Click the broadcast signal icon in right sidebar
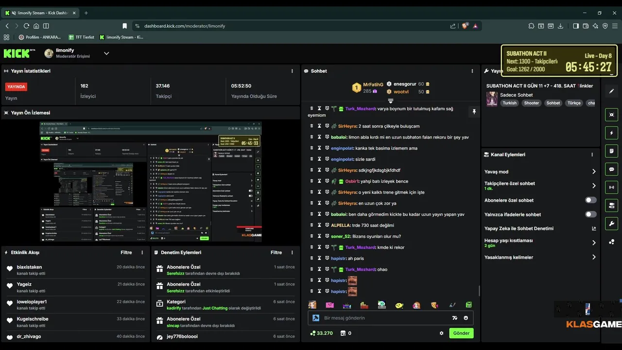 [x=611, y=187]
